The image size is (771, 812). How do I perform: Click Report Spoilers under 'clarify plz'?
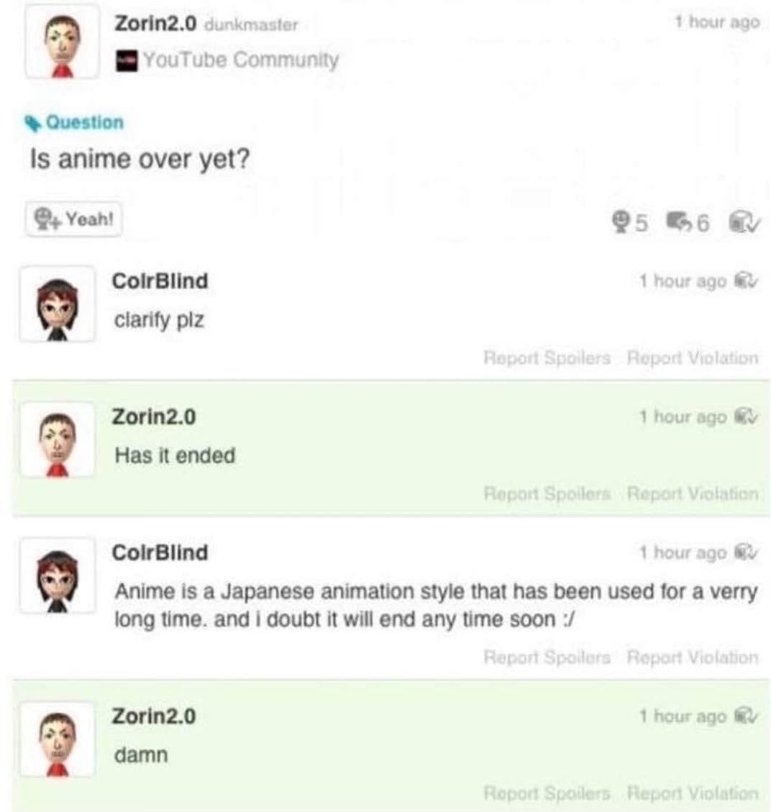tap(547, 358)
